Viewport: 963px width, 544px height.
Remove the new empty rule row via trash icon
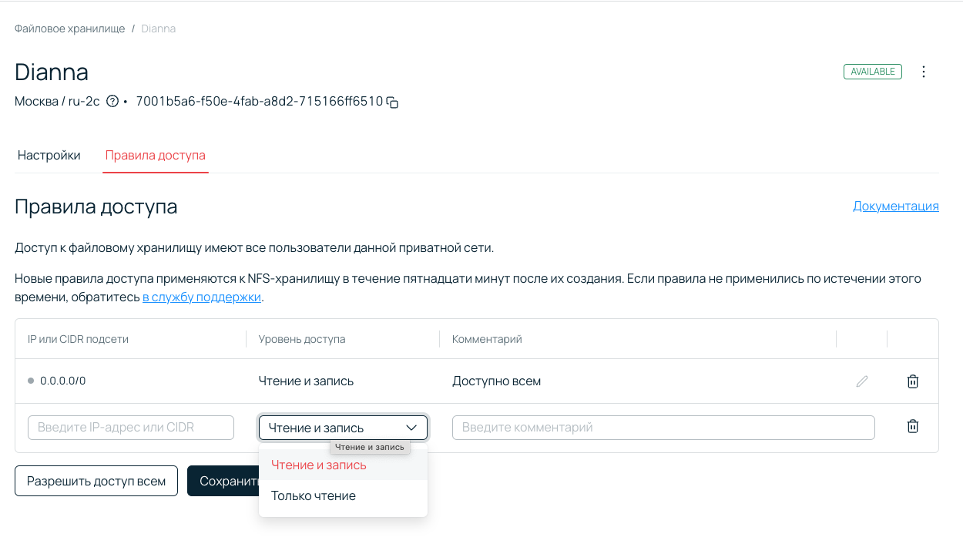[x=913, y=426]
